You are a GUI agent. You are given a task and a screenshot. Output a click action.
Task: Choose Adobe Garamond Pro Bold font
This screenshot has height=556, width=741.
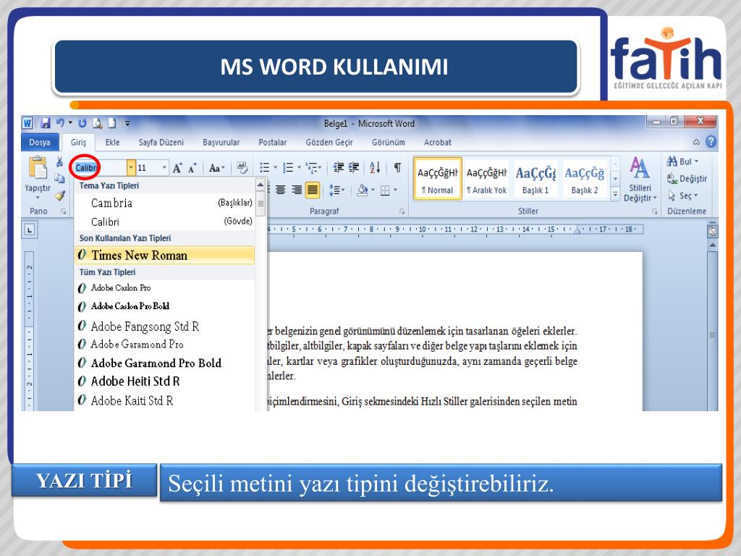coord(164,363)
